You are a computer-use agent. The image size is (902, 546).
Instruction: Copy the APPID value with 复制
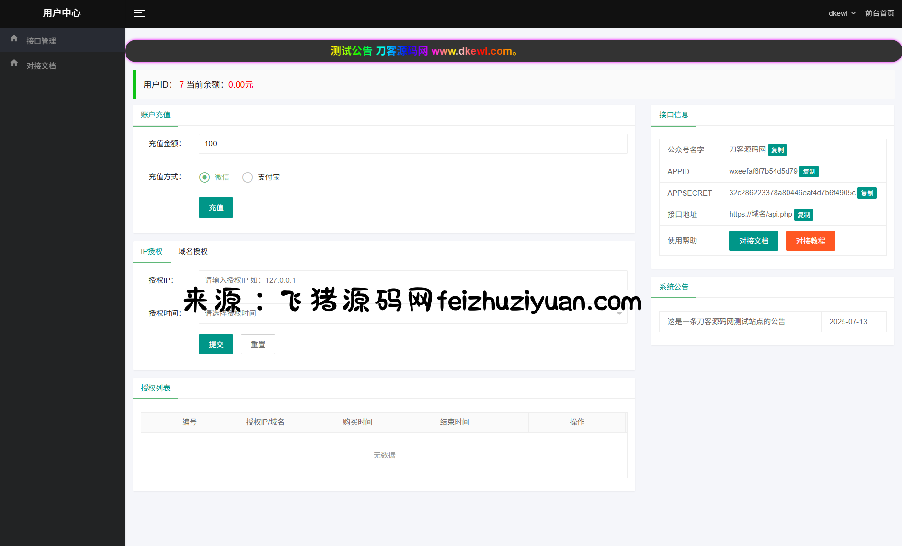click(x=809, y=172)
